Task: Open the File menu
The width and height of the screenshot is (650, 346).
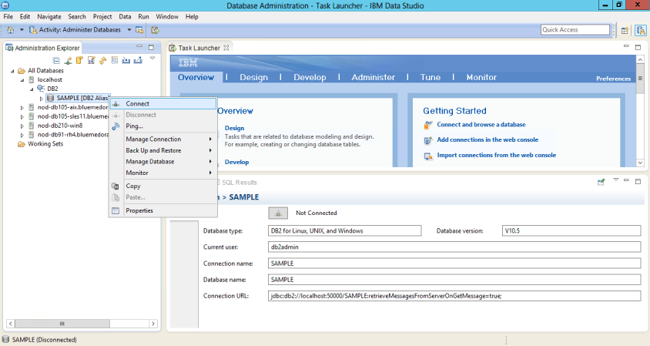Action: pyautogui.click(x=8, y=17)
